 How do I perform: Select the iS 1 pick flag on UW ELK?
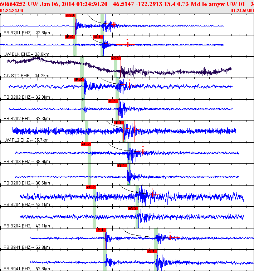tap(98, 37)
